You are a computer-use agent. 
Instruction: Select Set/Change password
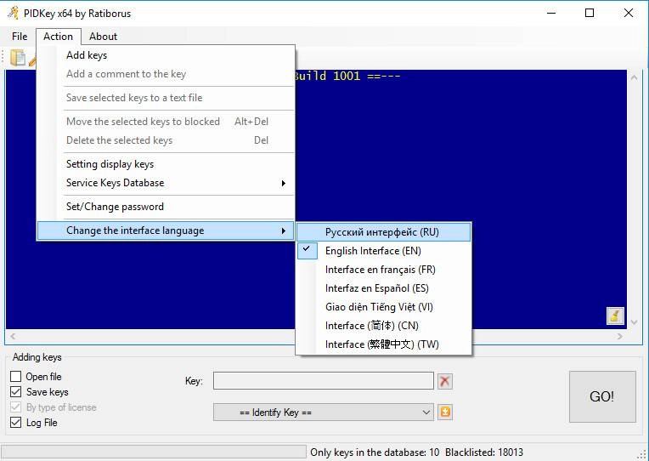(166, 207)
